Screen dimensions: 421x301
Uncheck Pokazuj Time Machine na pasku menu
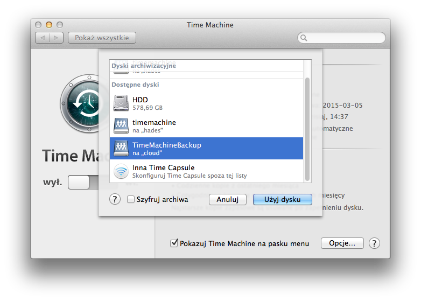pyautogui.click(x=174, y=243)
